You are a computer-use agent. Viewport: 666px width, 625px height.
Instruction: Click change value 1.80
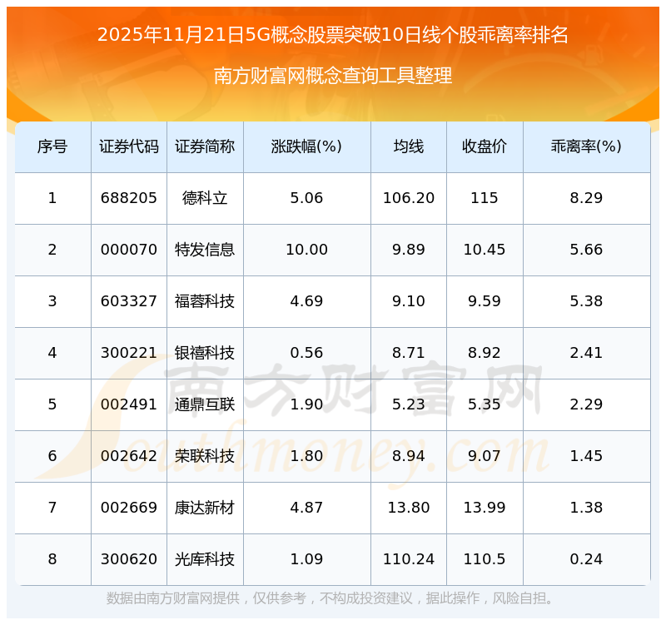point(306,456)
